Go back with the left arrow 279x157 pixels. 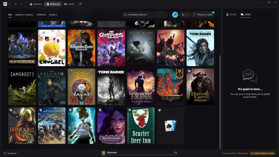16,4
